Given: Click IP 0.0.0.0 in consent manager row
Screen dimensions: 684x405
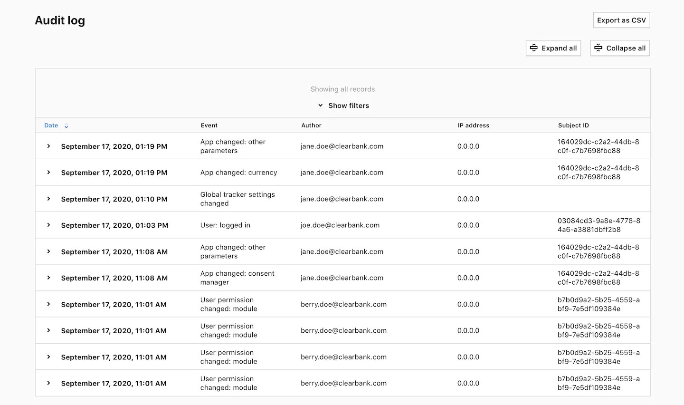Looking at the screenshot, I should (468, 278).
